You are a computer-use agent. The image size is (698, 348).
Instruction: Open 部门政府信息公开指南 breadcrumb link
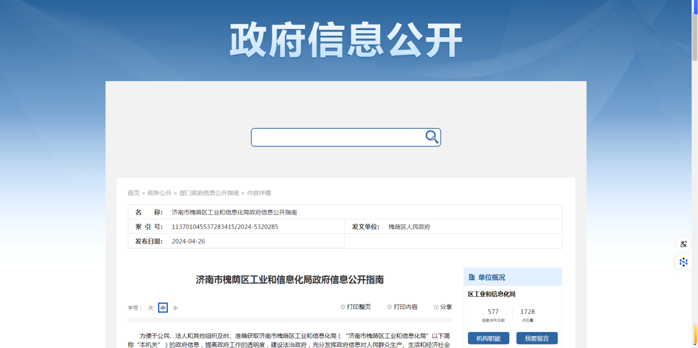tap(209, 193)
